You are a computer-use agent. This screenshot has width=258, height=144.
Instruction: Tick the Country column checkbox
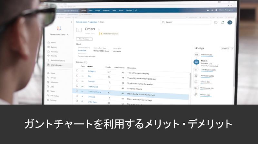tap(77, 81)
